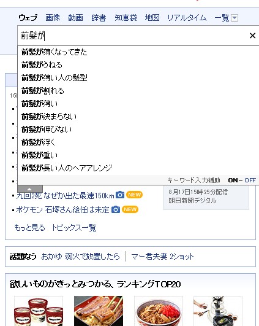Turn keyword input assist OFF

tap(250, 180)
